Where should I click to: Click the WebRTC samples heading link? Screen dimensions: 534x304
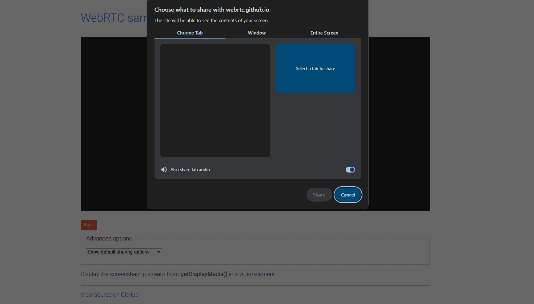(114, 18)
